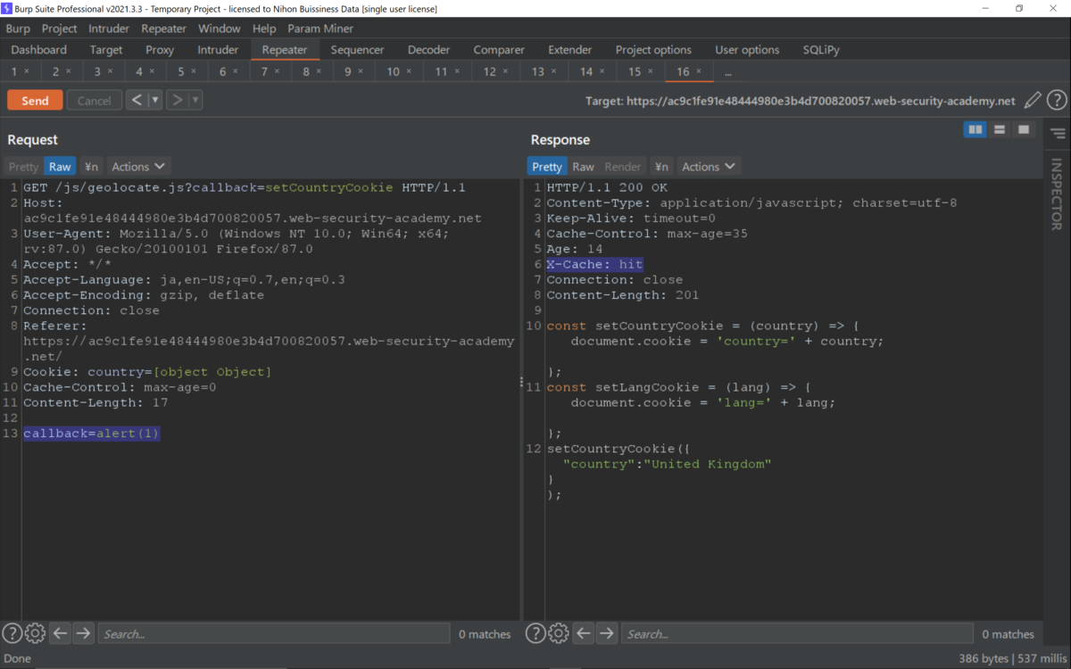The width and height of the screenshot is (1071, 669).
Task: Open response search settings gear
Action: (x=558, y=633)
